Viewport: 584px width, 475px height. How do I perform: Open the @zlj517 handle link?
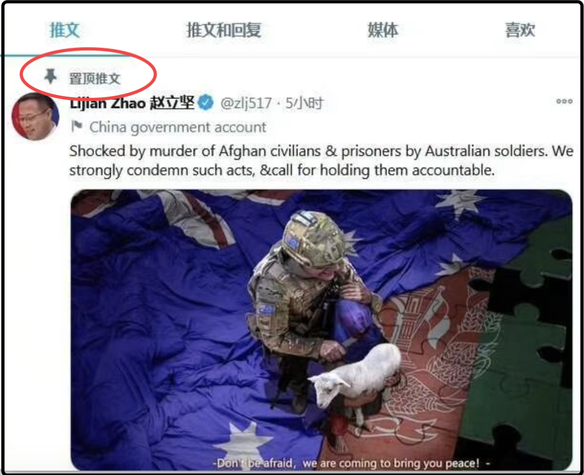246,103
